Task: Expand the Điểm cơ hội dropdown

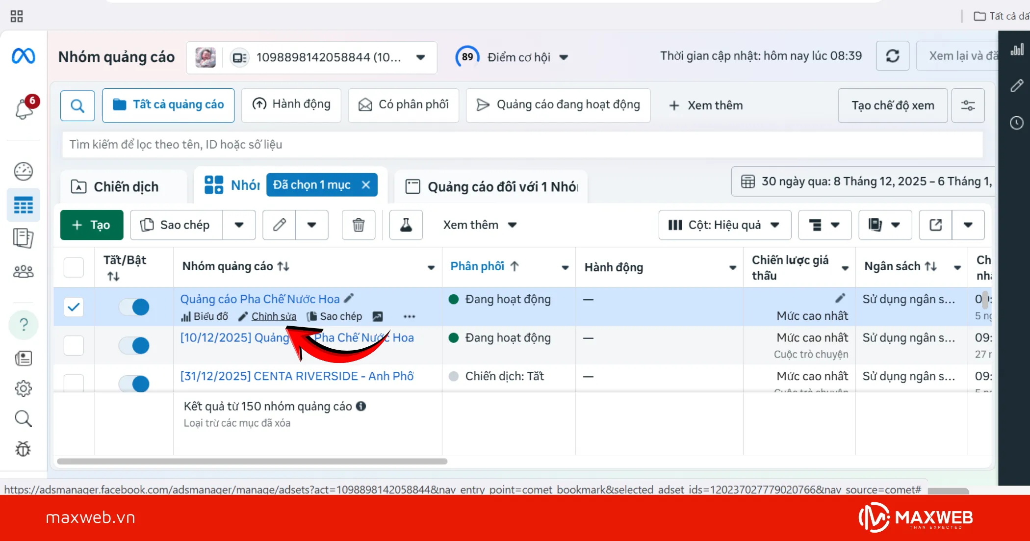Action: pyautogui.click(x=565, y=57)
